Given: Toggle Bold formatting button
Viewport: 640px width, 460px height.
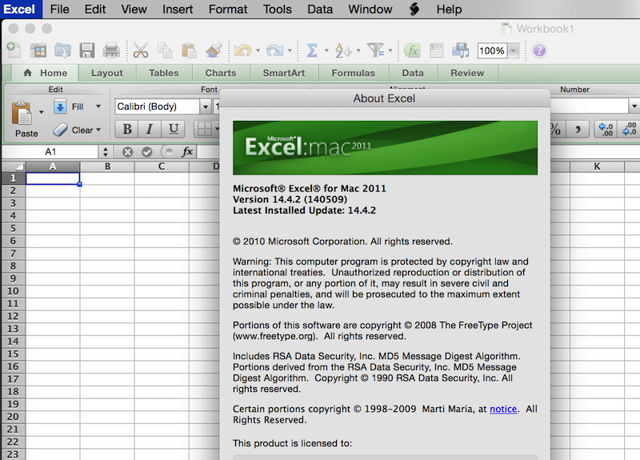Looking at the screenshot, I should click(126, 130).
